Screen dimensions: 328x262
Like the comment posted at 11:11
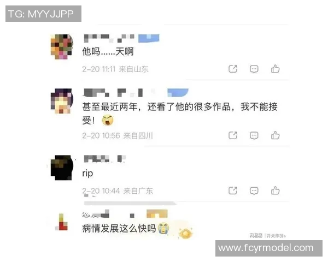(275, 69)
